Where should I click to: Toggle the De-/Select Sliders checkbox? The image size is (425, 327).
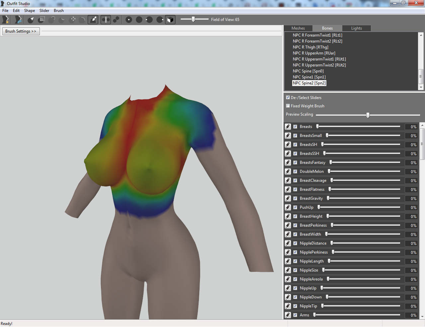[x=288, y=98]
